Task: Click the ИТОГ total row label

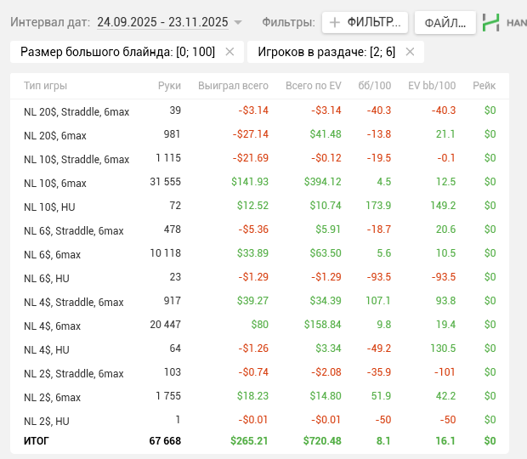Action: coord(37,441)
